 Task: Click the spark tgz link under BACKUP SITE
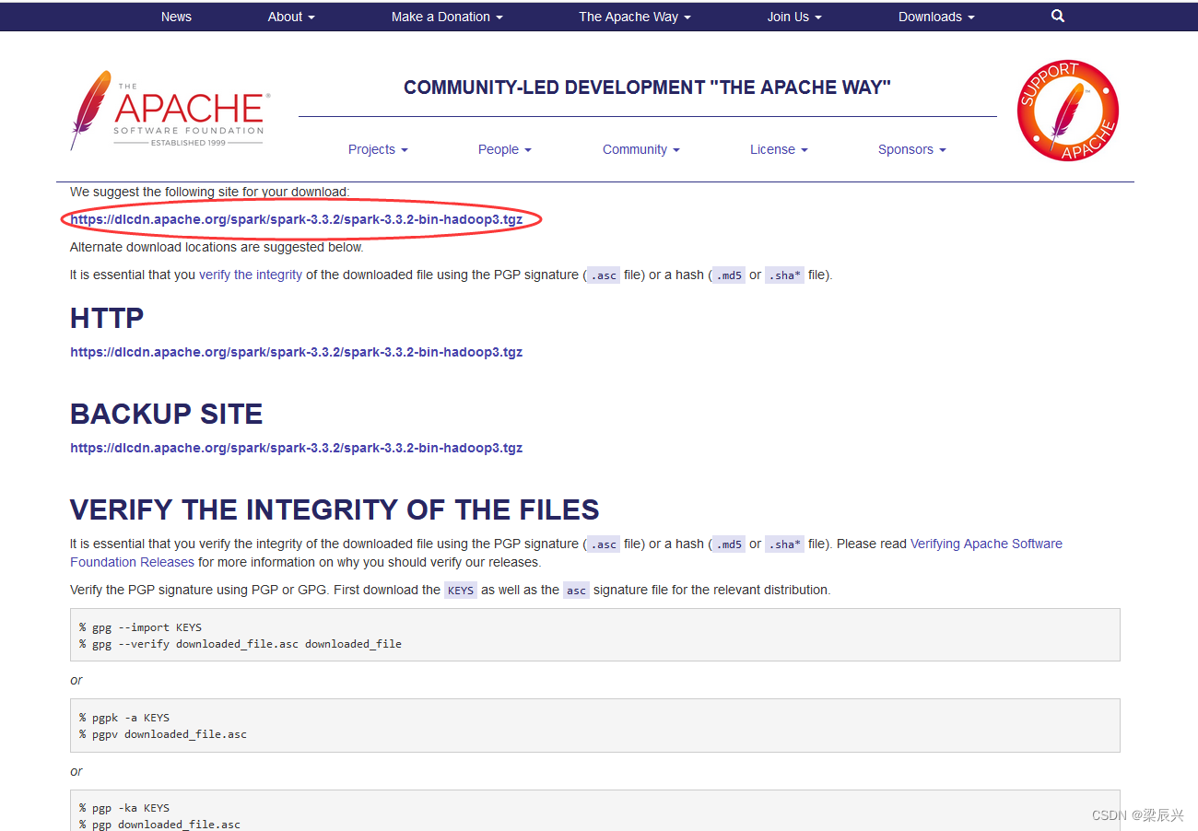click(297, 448)
